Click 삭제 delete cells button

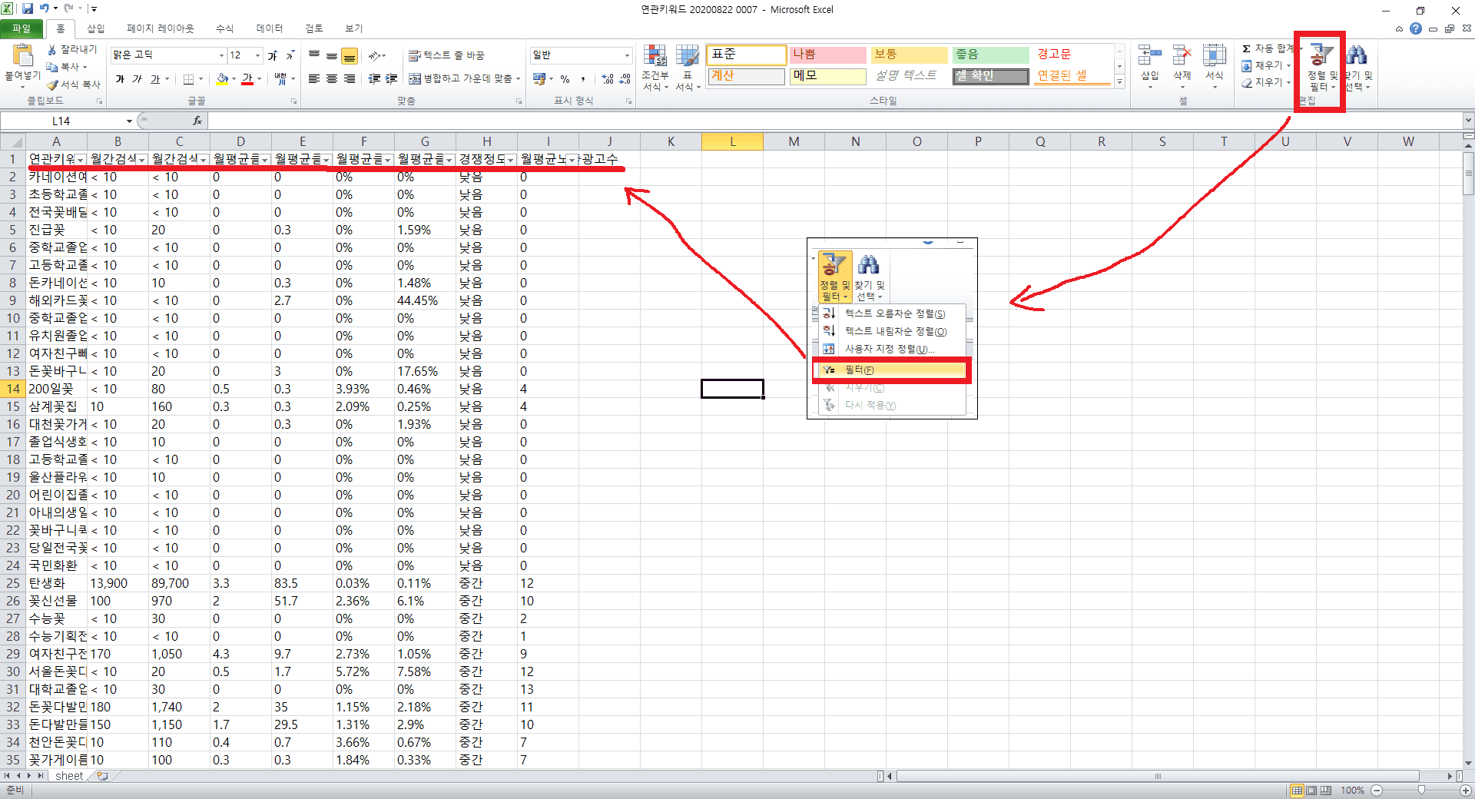coord(1182,65)
